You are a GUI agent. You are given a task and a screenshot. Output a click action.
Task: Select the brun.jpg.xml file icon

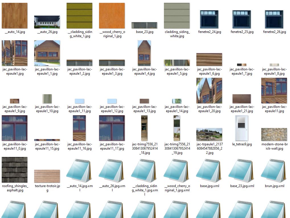point(274,170)
